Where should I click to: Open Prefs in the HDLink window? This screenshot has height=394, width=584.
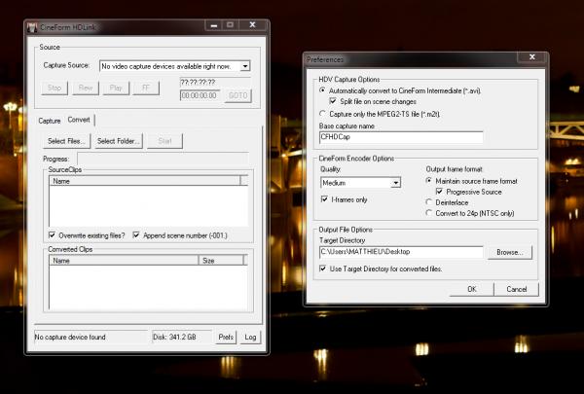[x=226, y=337]
